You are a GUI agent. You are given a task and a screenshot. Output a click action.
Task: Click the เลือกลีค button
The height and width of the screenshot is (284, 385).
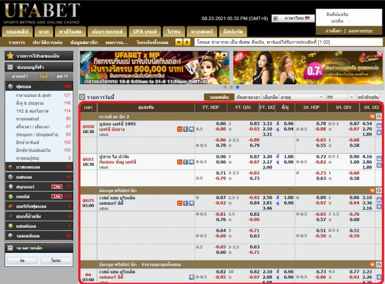coord(270,97)
